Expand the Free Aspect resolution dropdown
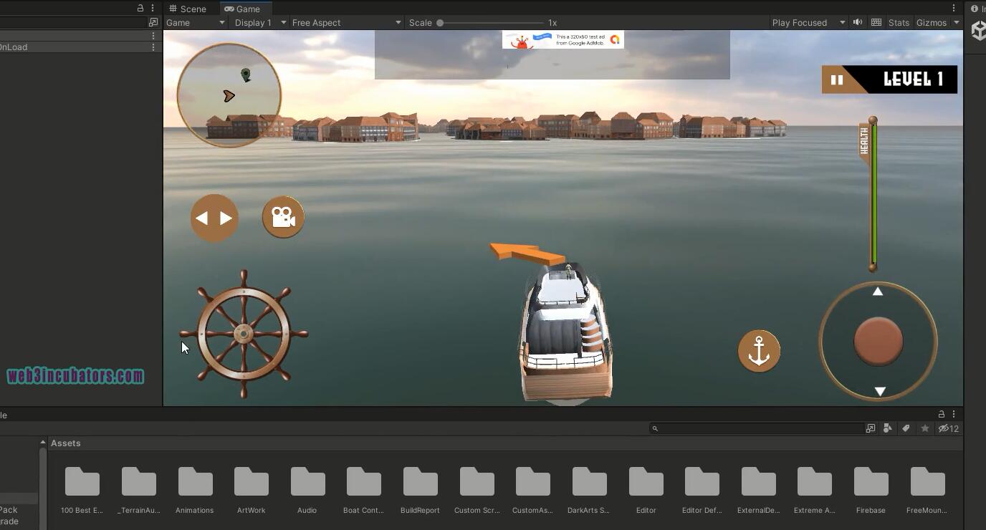Screen dimensions: 986x530 click(346, 23)
